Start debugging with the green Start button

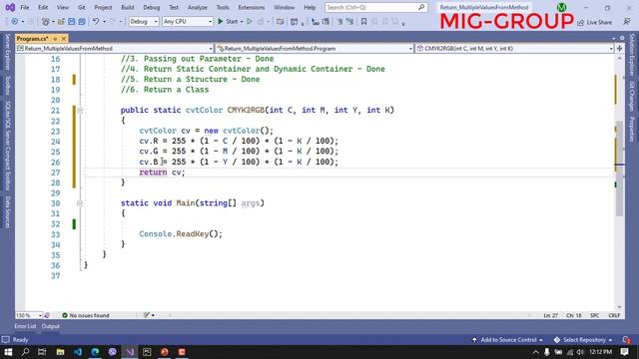(x=228, y=22)
